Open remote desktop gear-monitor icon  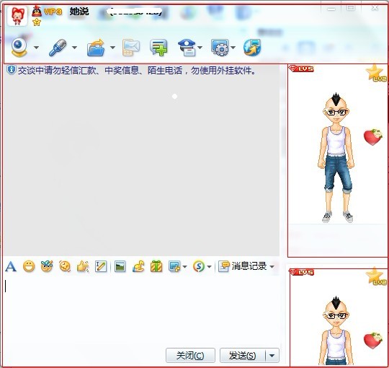coord(220,48)
